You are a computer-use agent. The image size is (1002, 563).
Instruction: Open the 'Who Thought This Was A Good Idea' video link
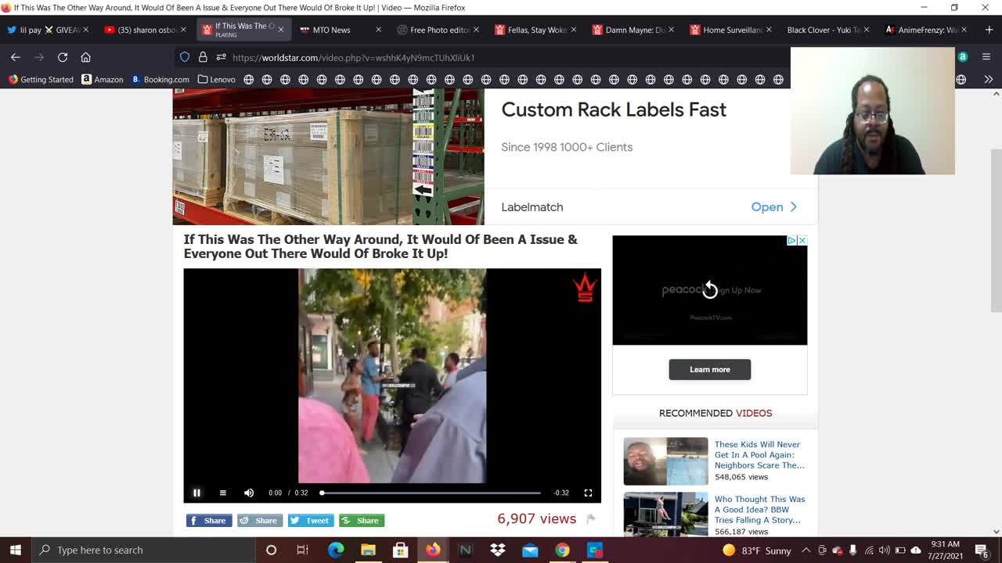tap(759, 510)
